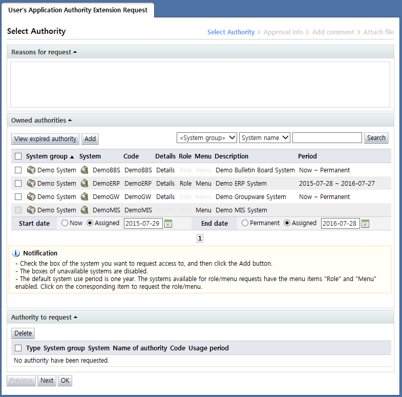This screenshot has width=402, height=397.
Task: Click the Demo System group icon for DemoGW
Action: [x=31, y=197]
